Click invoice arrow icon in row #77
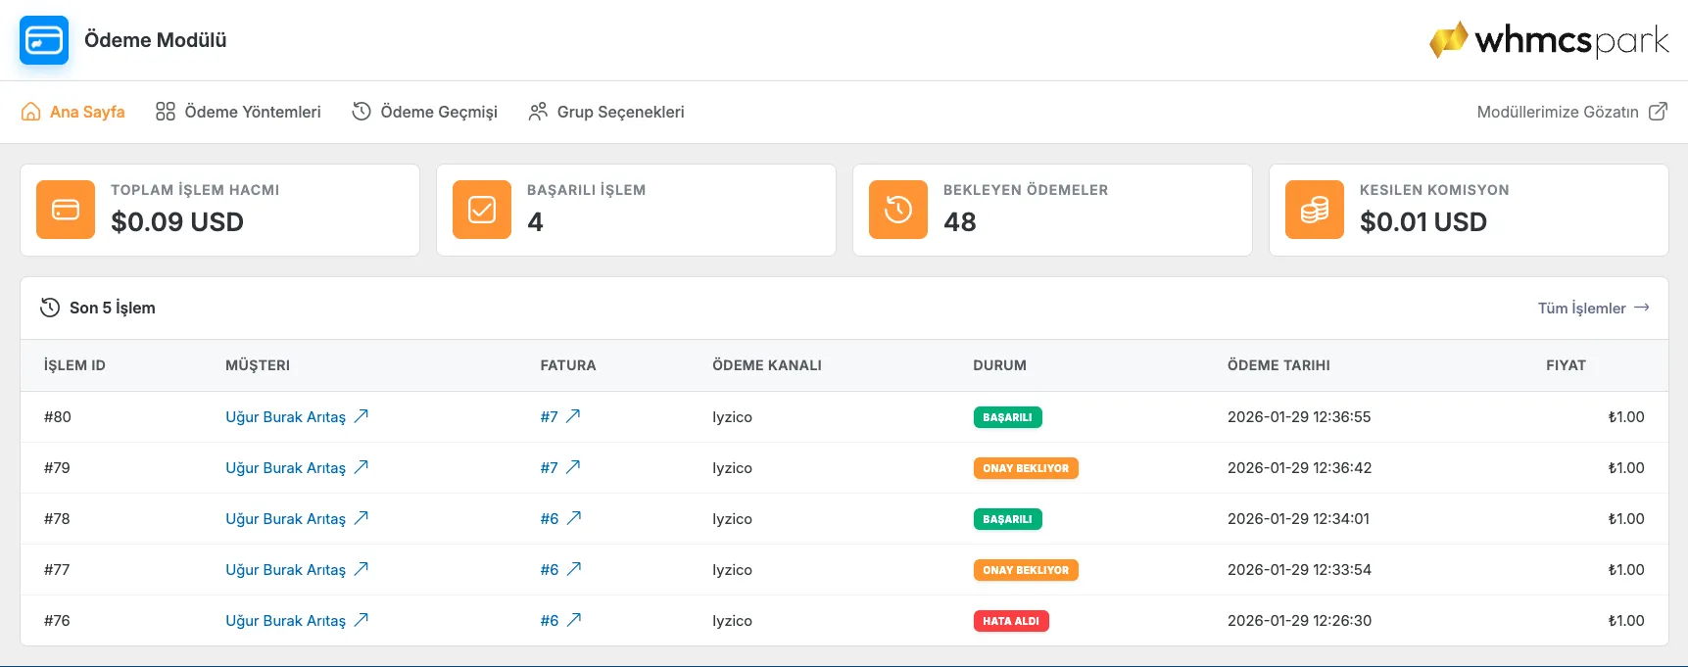The height and width of the screenshot is (667, 1688). pyautogui.click(x=575, y=569)
